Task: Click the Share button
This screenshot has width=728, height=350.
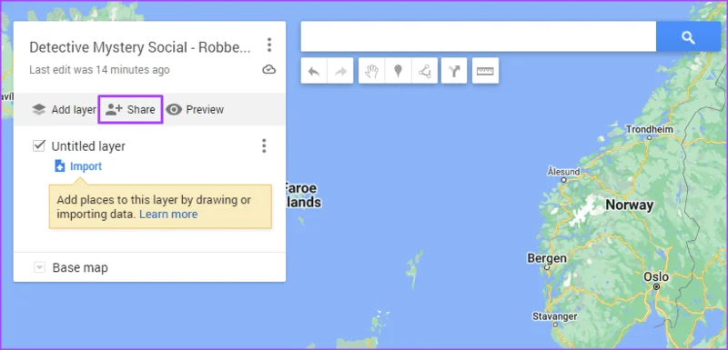Action: (130, 110)
